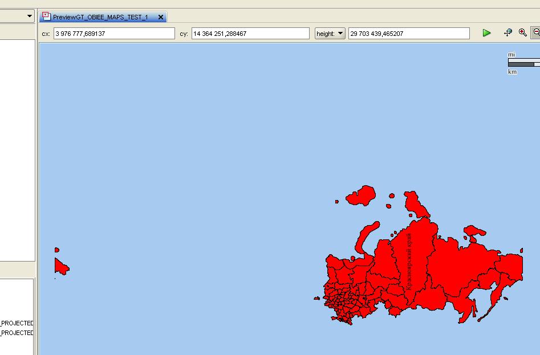The height and width of the screenshot is (355, 540).
Task: Select the cx coordinate input field
Action: [x=114, y=33]
